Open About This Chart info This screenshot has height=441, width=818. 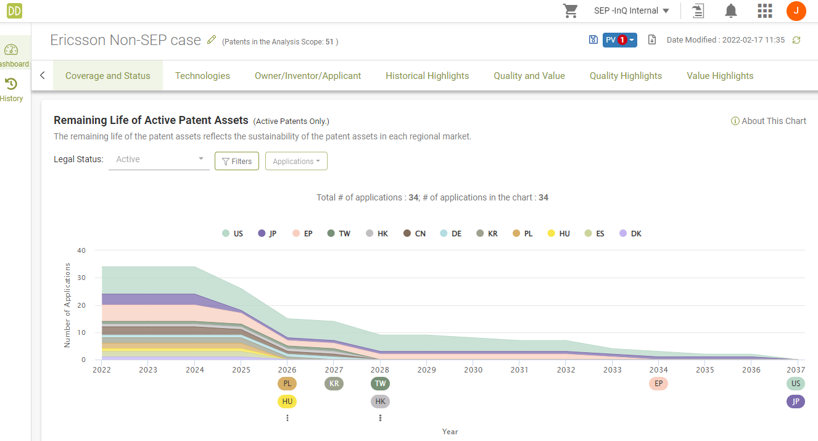coord(768,121)
